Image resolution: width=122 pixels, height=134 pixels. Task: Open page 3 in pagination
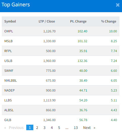click(x=44, y=128)
